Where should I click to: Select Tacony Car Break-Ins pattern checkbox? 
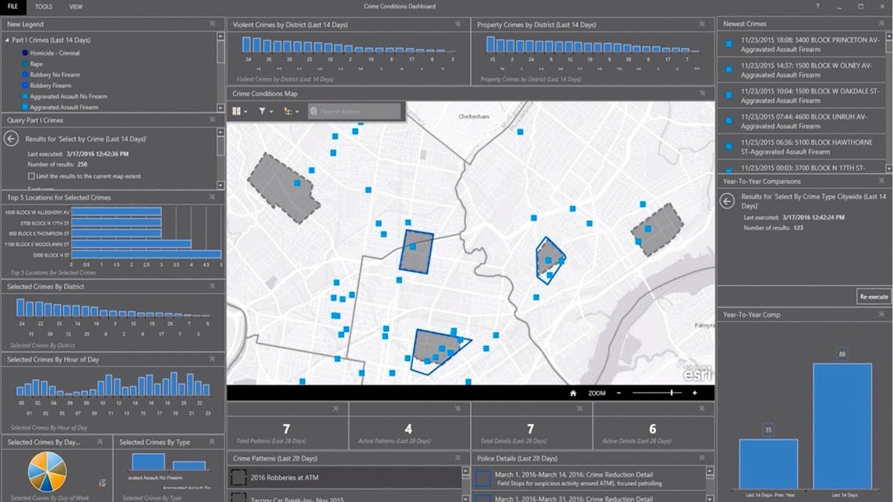[239, 498]
